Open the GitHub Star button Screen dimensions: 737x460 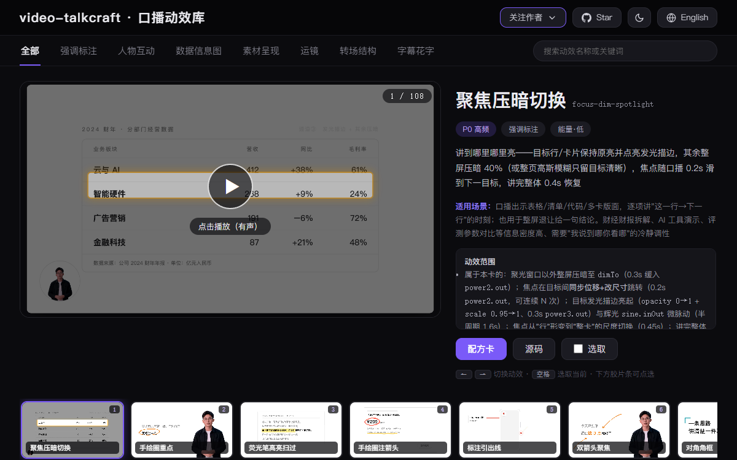[597, 18]
